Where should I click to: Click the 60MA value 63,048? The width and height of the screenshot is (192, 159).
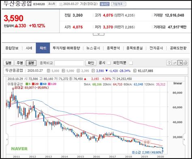coord(138,84)
